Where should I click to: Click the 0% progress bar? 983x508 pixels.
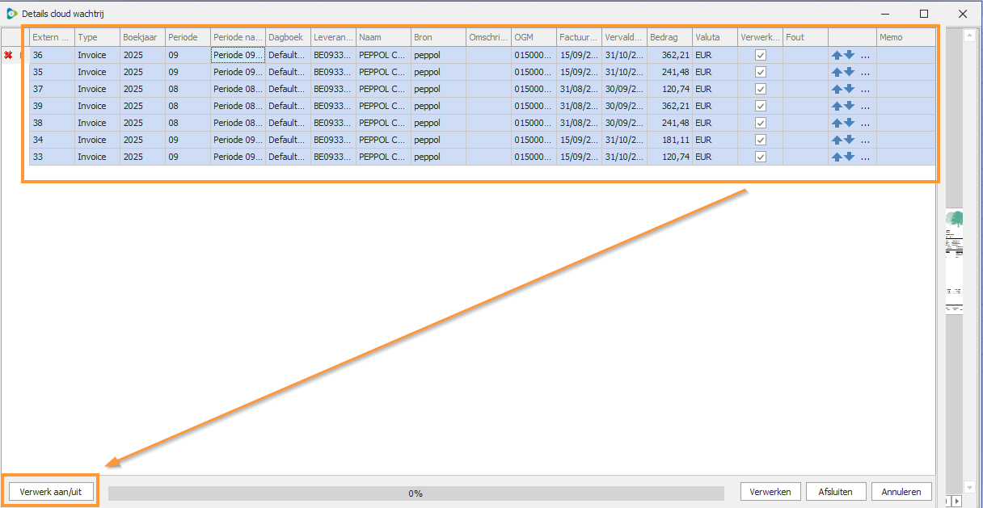pos(416,493)
